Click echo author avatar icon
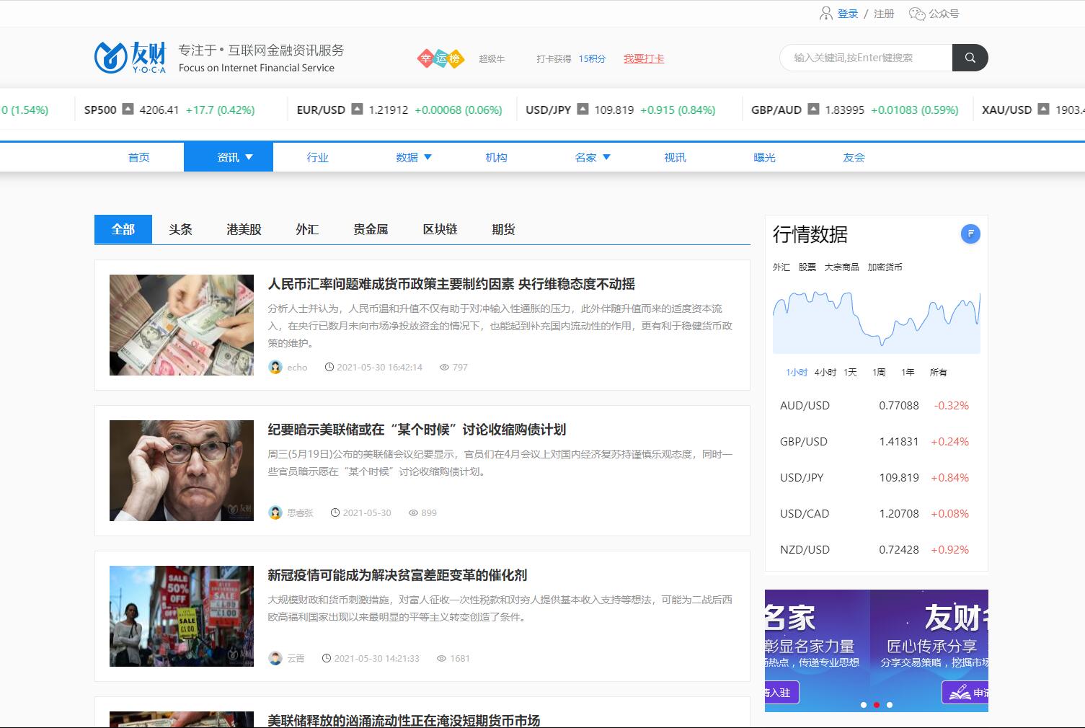The image size is (1085, 728). [275, 367]
